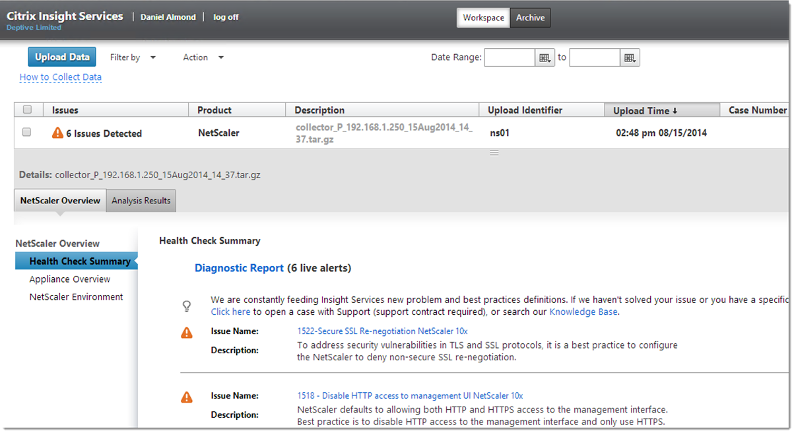
Task: Tick the checkbox for the NetScaler upload row
Action: pos(27,132)
